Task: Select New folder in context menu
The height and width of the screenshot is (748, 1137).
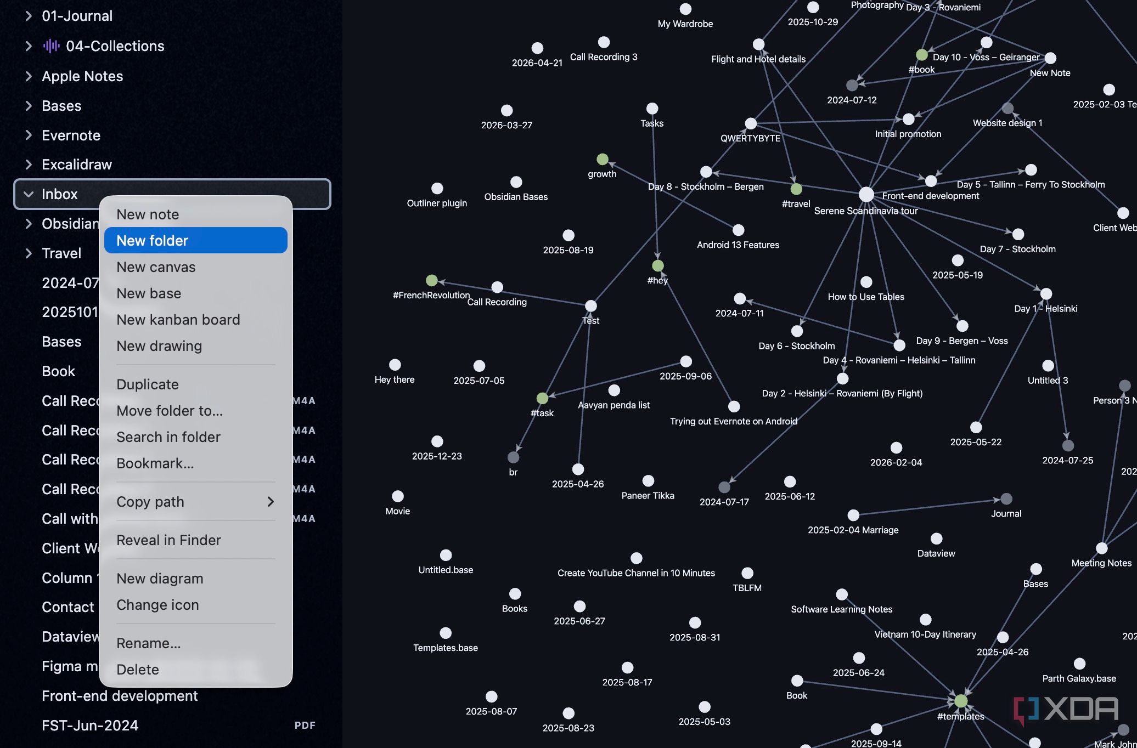Action: (x=196, y=241)
